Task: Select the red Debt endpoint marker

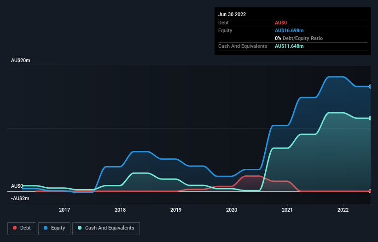Action: (370, 191)
